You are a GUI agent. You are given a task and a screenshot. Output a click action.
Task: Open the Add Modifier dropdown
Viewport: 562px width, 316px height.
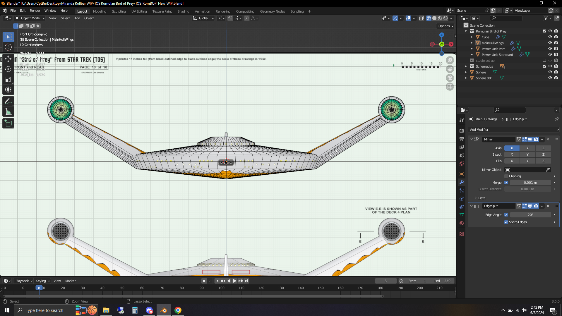514,130
